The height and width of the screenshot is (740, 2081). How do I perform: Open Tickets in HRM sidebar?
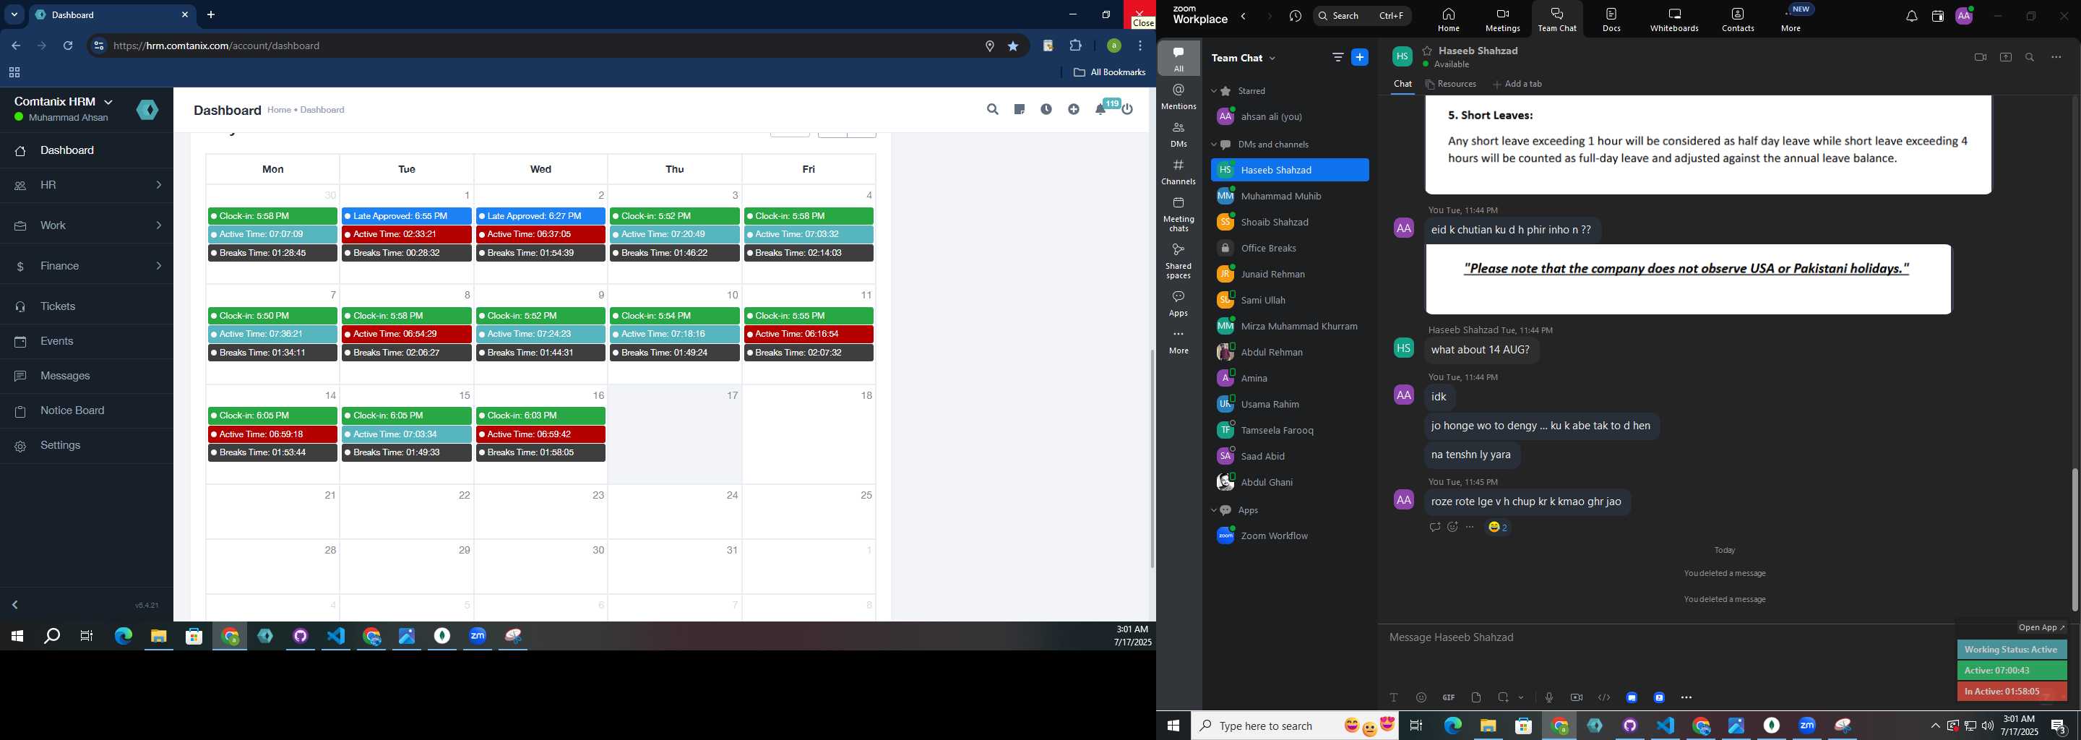pos(87,307)
